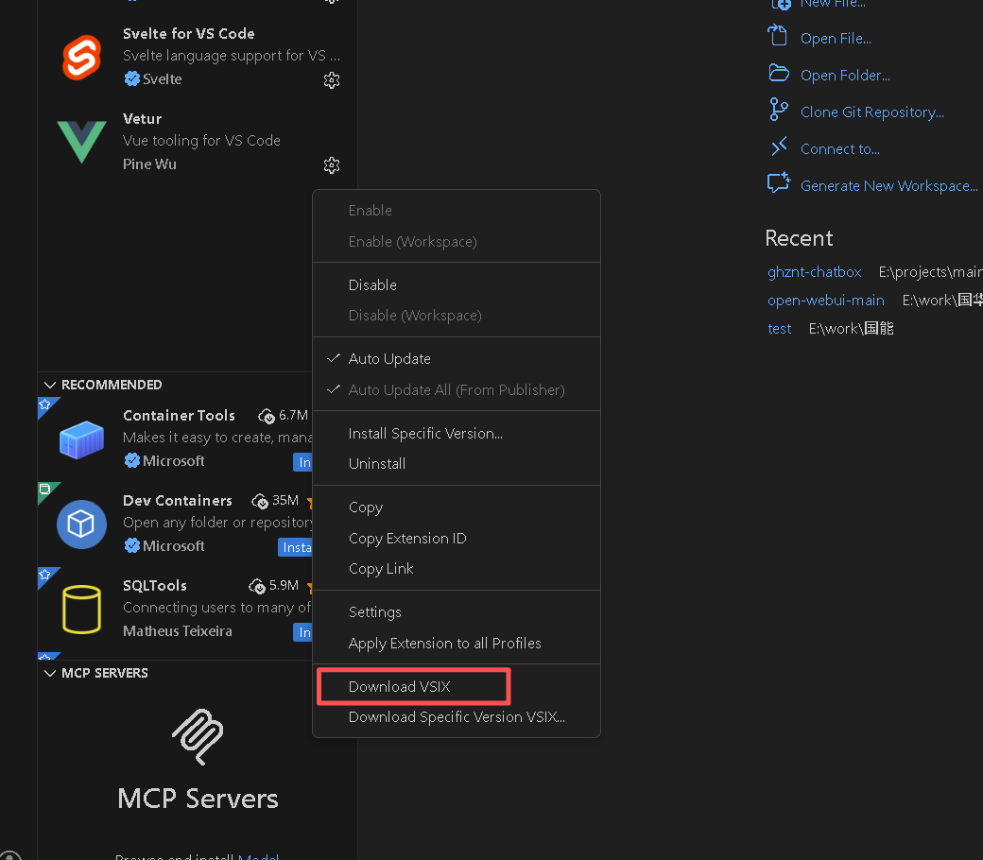Image resolution: width=983 pixels, height=860 pixels.
Task: Click Enable (Workspace) menu entry
Action: 457,241
